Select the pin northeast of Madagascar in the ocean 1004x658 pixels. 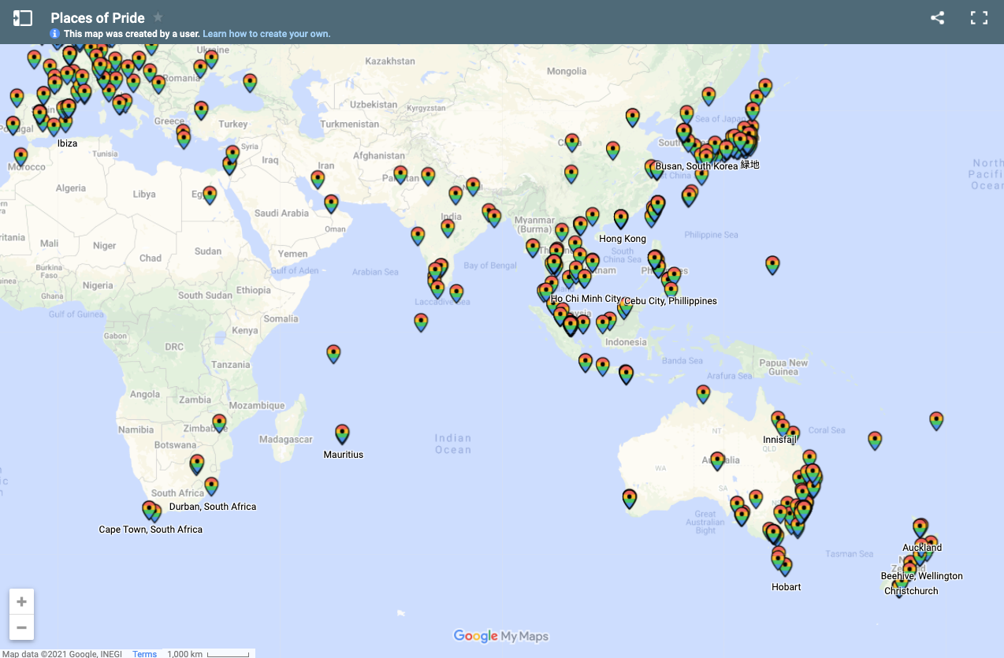pos(333,354)
